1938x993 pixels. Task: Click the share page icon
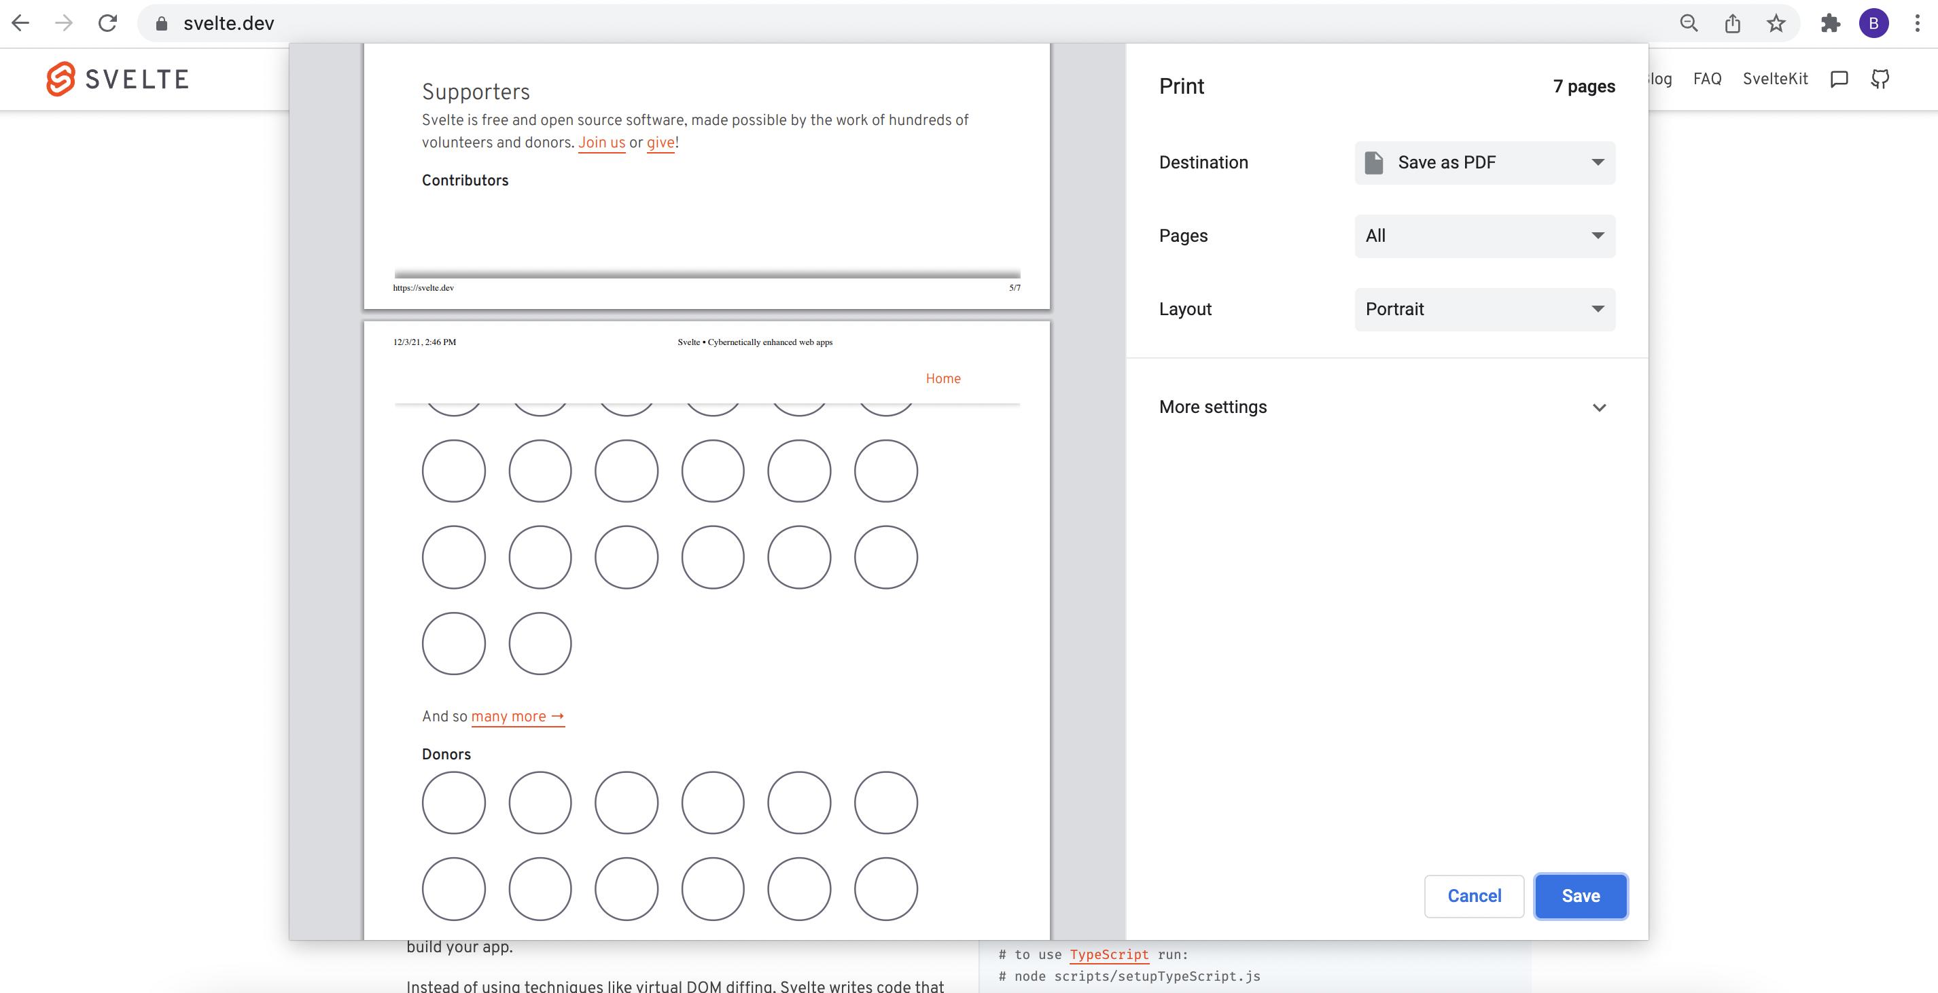click(x=1733, y=23)
